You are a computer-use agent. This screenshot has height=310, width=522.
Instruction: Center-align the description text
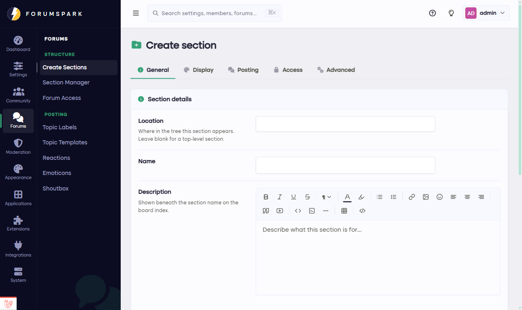coord(467,197)
